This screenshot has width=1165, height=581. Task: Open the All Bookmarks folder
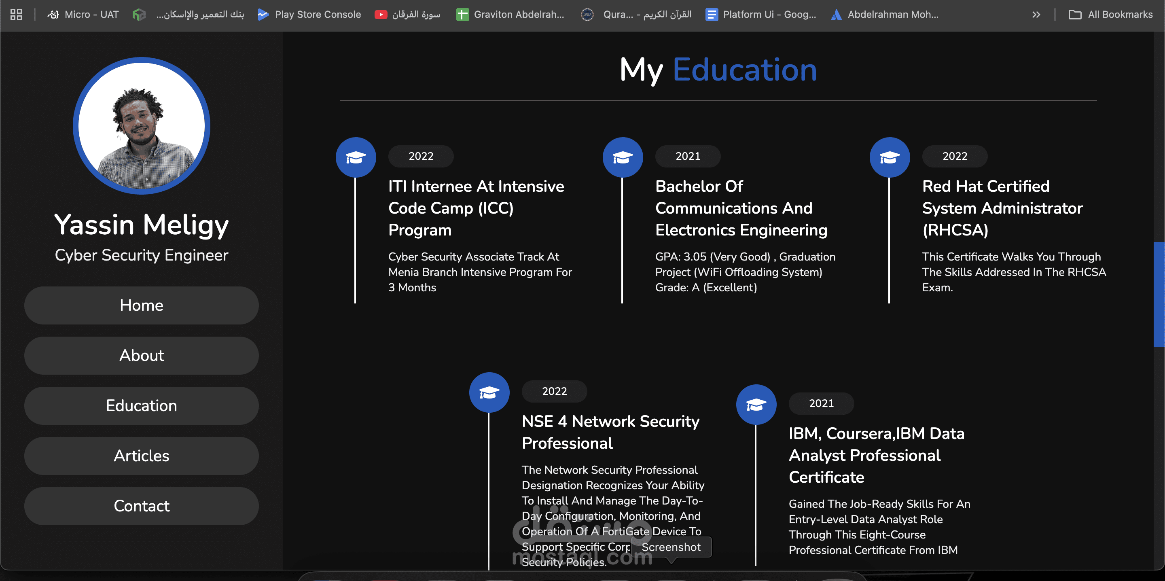(1110, 15)
